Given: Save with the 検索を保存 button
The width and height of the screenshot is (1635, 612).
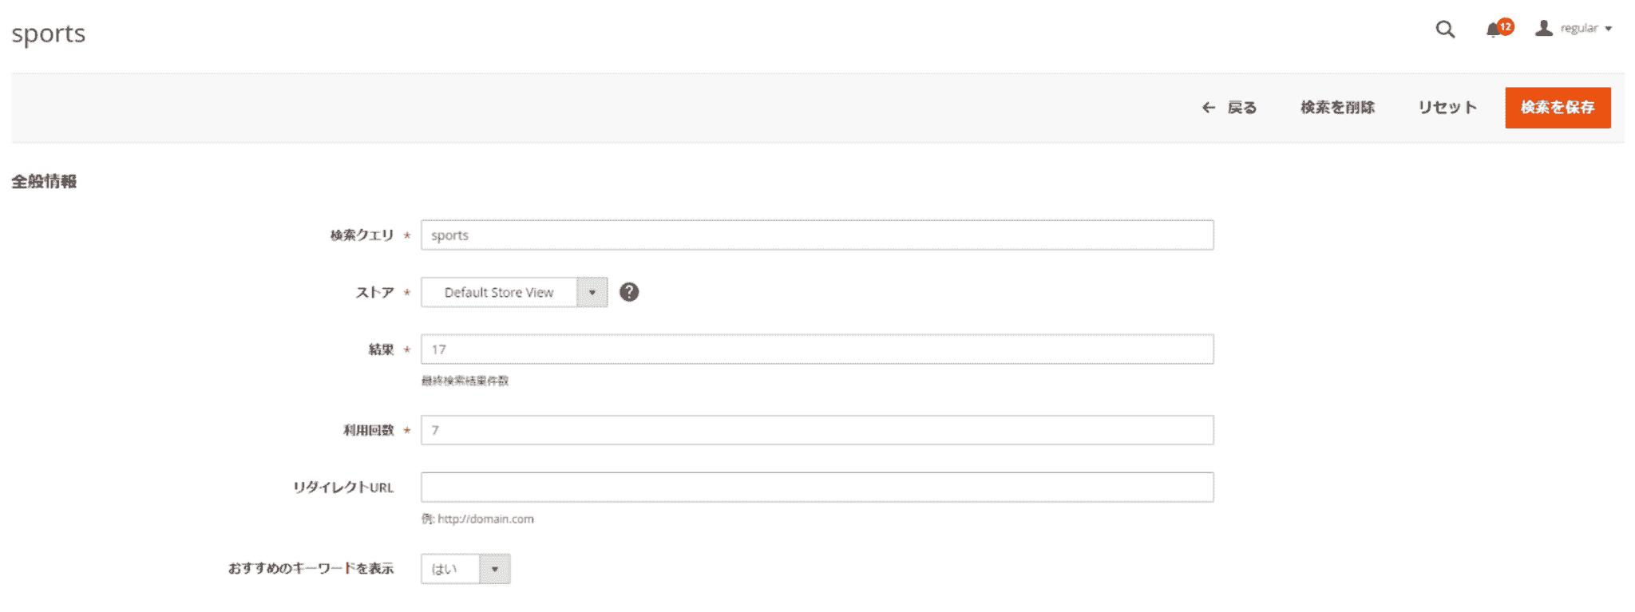Looking at the screenshot, I should click(x=1557, y=108).
